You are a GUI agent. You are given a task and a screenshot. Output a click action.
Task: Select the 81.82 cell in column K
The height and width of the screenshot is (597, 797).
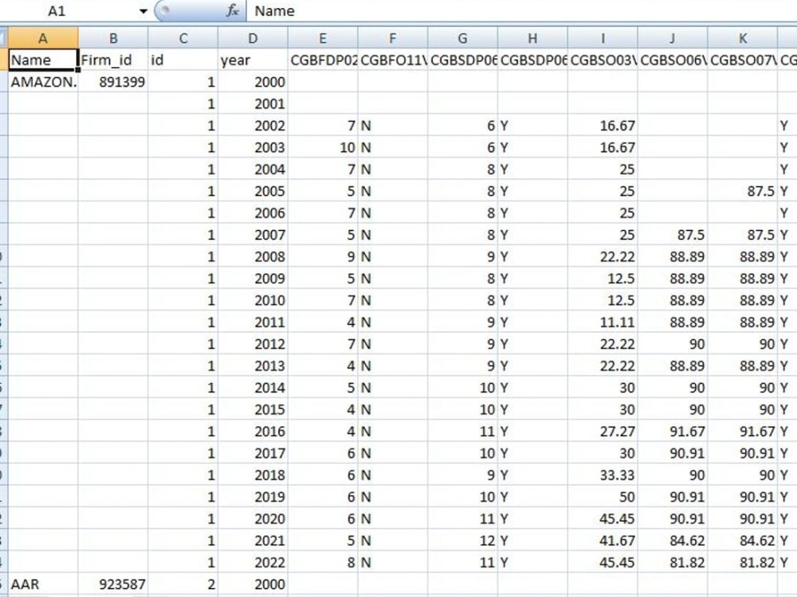click(x=743, y=563)
